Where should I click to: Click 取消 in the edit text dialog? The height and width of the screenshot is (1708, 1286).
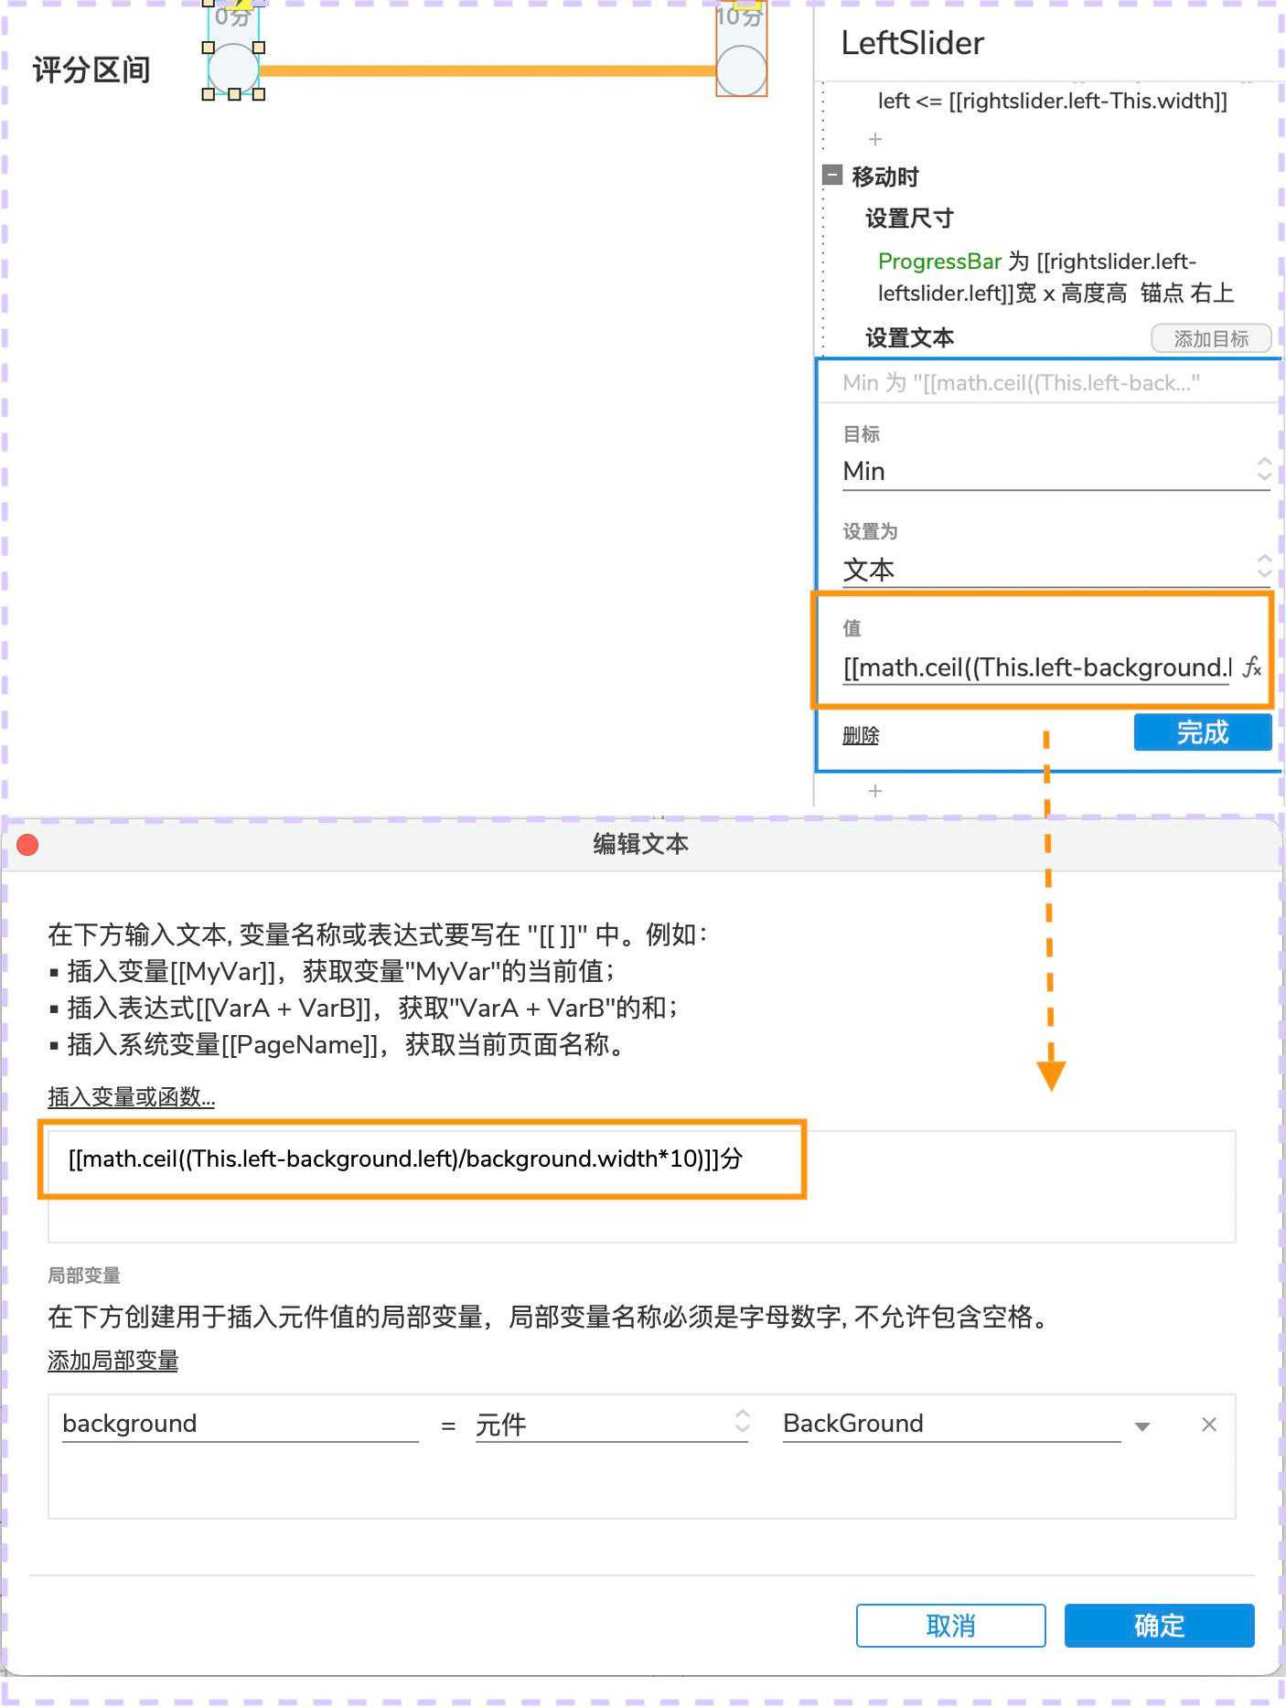pos(950,1626)
